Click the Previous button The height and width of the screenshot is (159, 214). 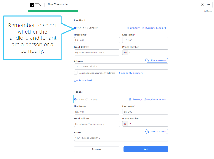[96, 149]
